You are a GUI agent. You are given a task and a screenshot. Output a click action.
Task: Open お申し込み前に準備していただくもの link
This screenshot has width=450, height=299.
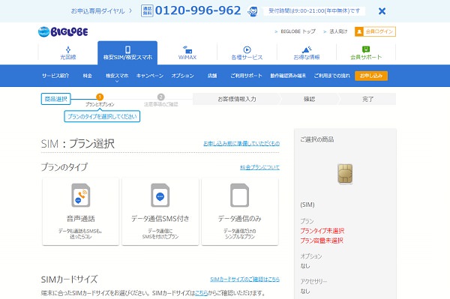(x=241, y=143)
